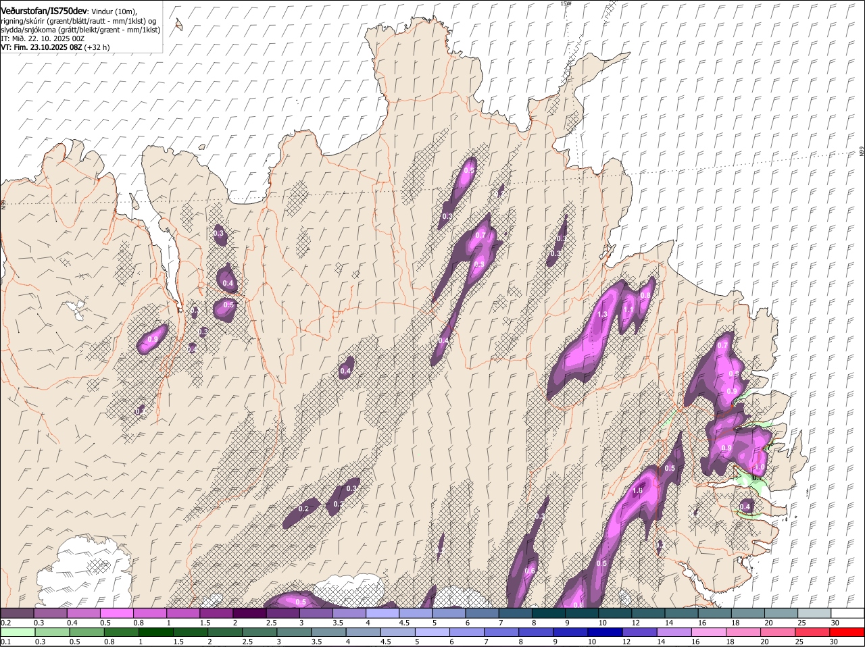This screenshot has width=865, height=647.
Task: Pick the periwinkle 5–6 swatch in the green scale
Action: [x=432, y=633]
